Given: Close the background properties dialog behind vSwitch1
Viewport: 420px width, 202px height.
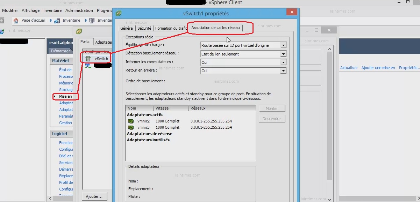Looking at the screenshot, I should pos(329,31).
